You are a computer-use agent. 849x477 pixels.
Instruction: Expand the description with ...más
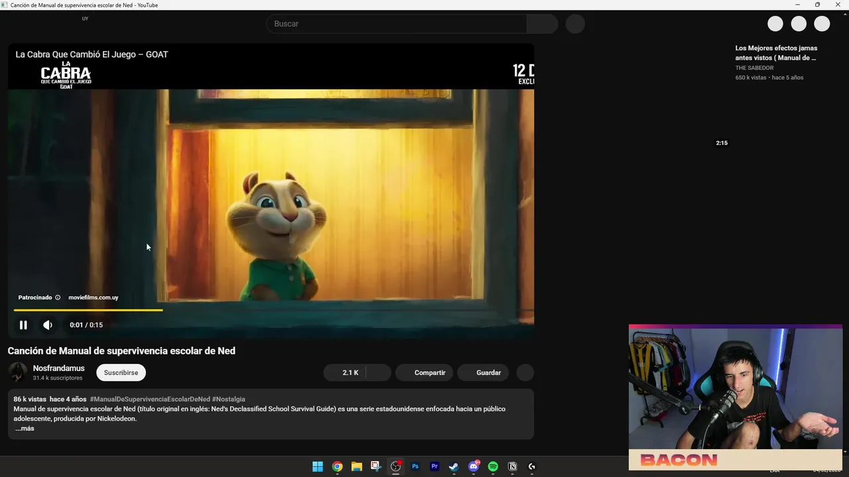click(x=25, y=428)
